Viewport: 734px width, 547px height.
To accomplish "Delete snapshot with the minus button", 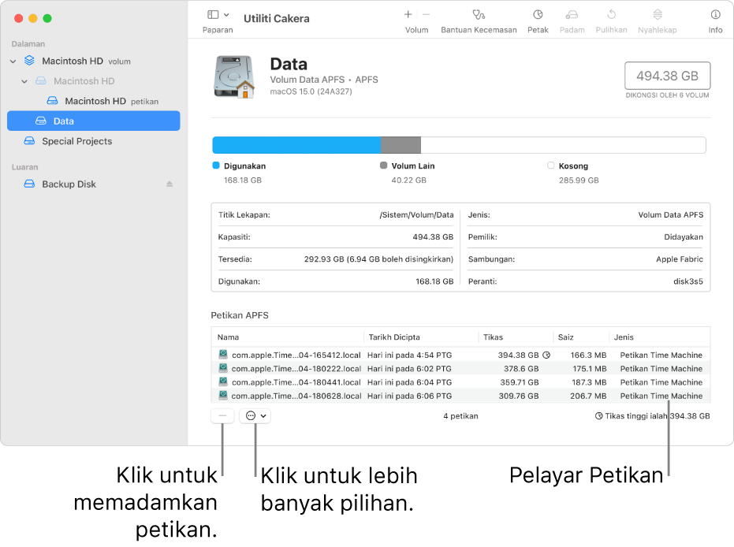I will tap(222, 415).
